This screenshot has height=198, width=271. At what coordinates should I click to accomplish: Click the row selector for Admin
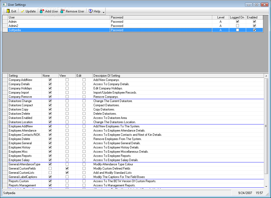[5, 22]
